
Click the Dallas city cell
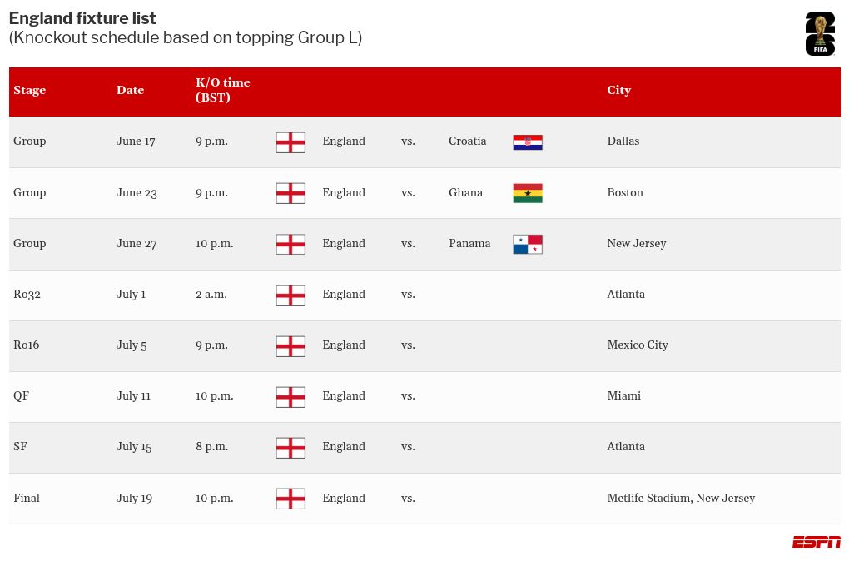coord(623,141)
